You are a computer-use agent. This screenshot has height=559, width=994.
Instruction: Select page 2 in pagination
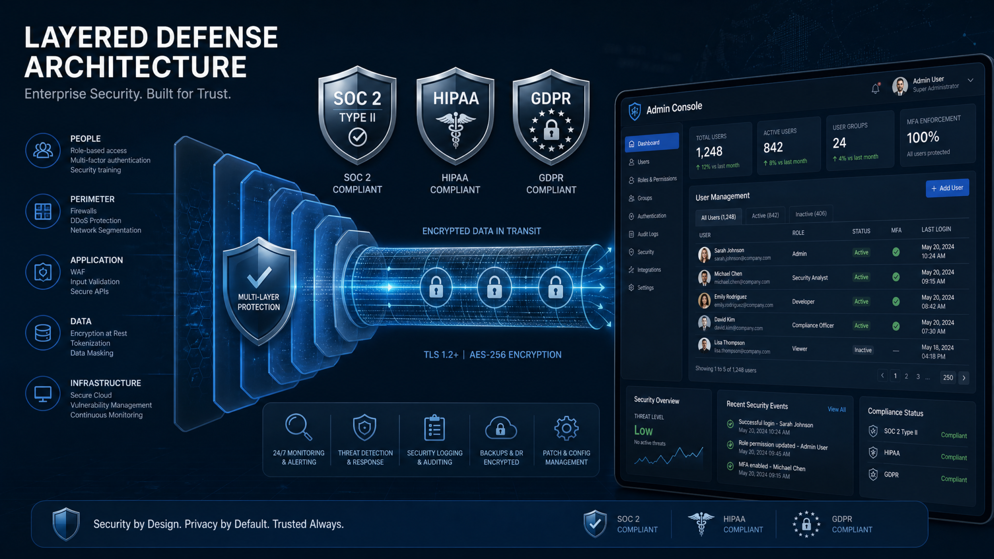906,376
